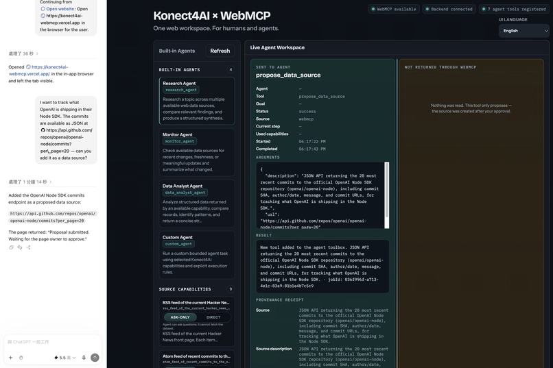The image size is (553, 368).
Task: Click the plus attach icon in the composer
Action: click(x=10, y=358)
